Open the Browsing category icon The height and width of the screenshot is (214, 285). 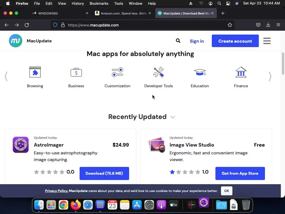35,72
